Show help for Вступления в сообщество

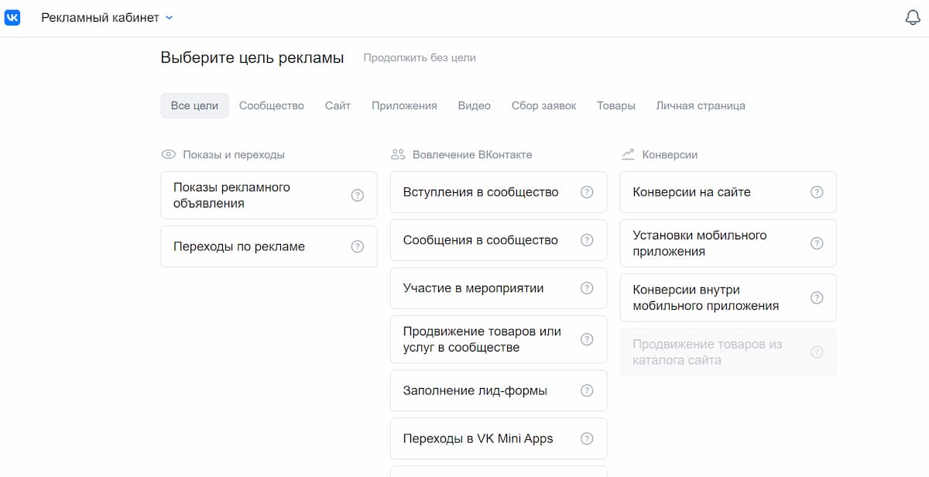(x=587, y=192)
